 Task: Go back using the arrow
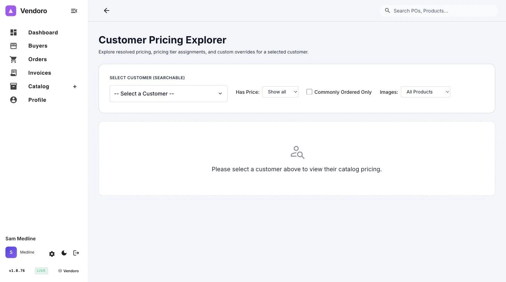point(107,11)
